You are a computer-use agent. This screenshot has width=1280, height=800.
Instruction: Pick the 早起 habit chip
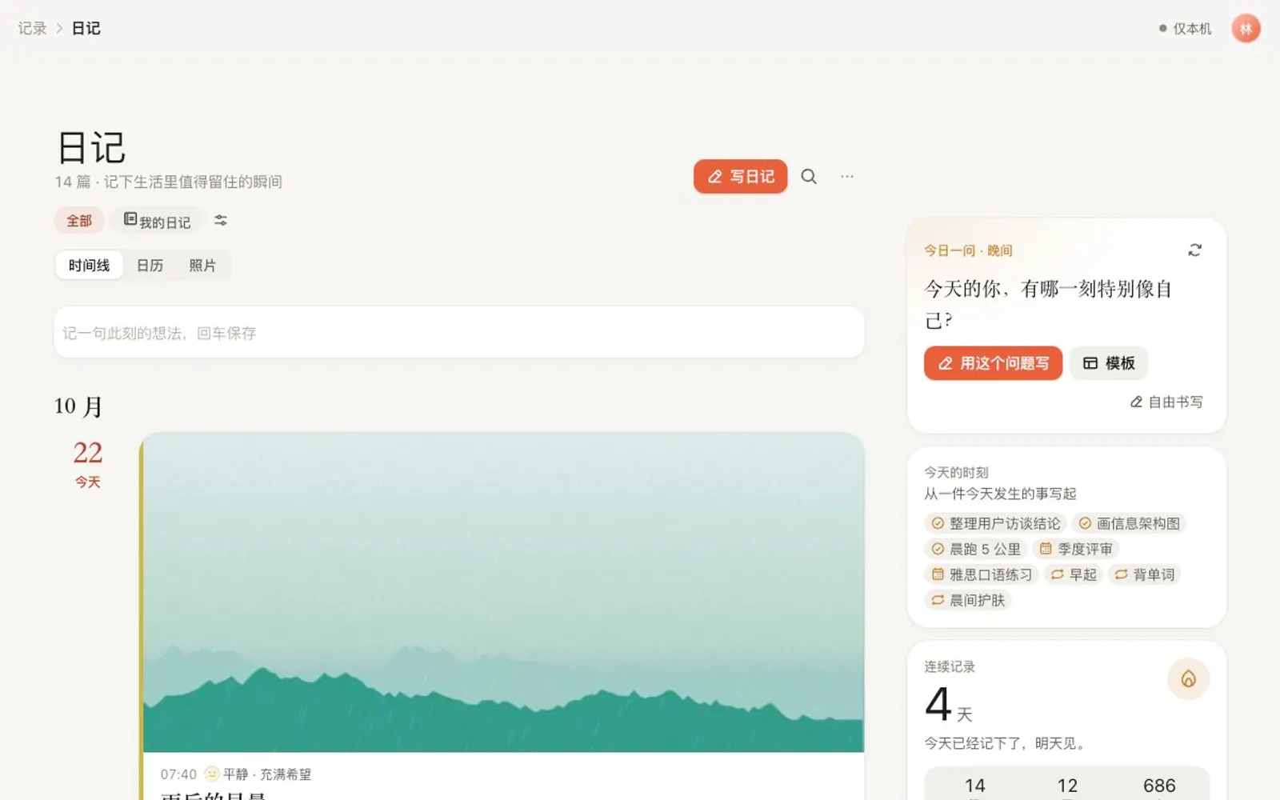[x=1073, y=575]
